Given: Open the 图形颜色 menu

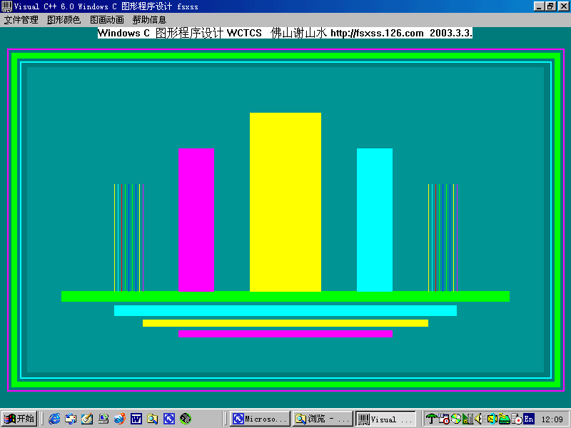Looking at the screenshot, I should (64, 20).
